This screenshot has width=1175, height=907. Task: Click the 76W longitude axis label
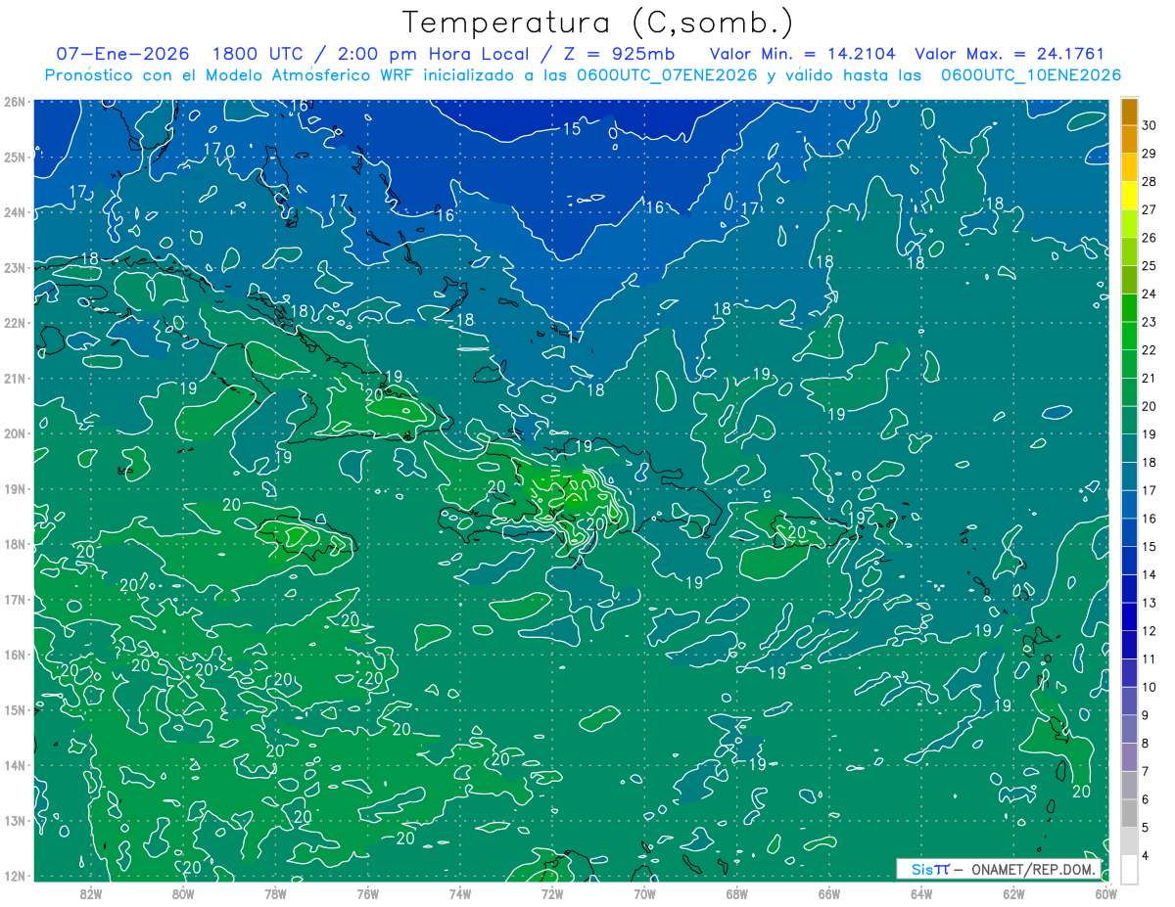point(367,893)
